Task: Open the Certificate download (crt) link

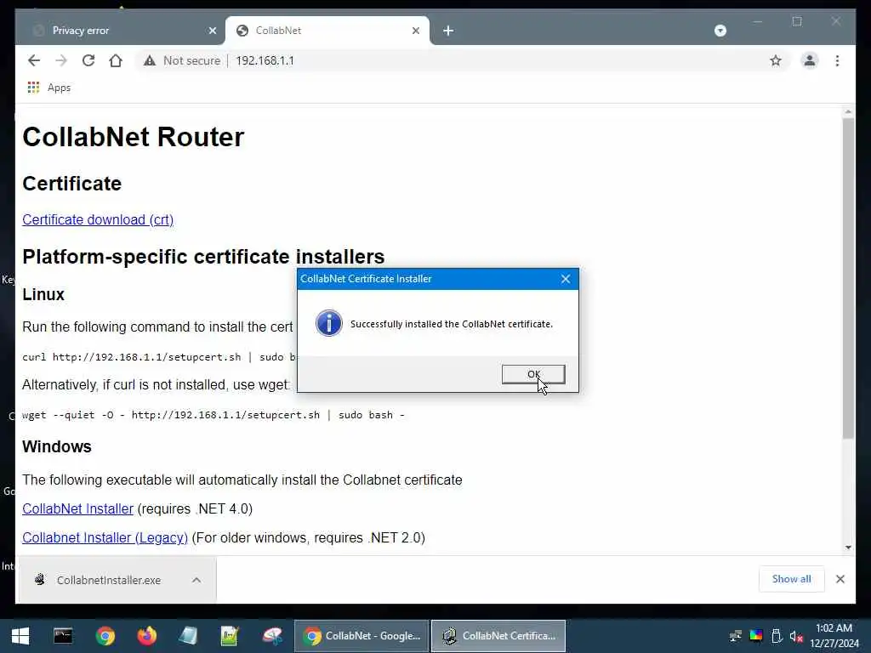Action: [98, 220]
